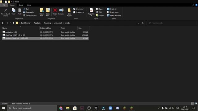Open the Move to menu
The height and width of the screenshot is (111, 198).
[41, 12]
